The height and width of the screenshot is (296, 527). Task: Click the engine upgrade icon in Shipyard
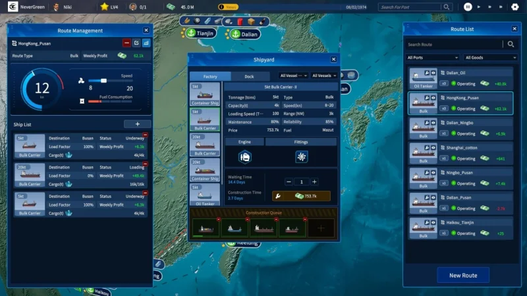(244, 157)
